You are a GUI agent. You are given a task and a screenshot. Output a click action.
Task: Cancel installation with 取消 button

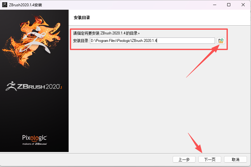[x=235, y=159]
